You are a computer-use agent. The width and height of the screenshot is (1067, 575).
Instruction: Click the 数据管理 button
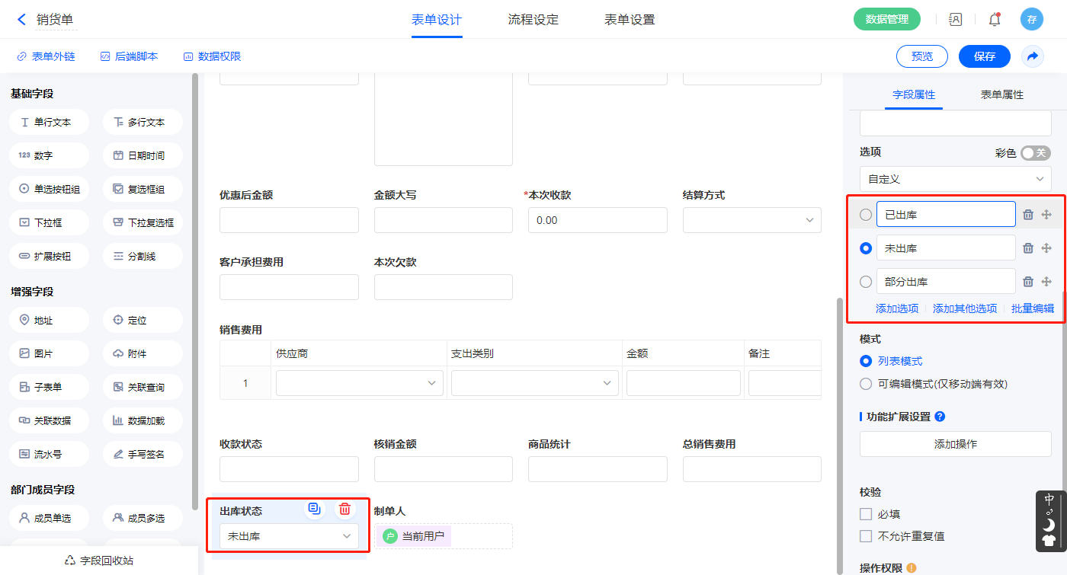(x=886, y=20)
